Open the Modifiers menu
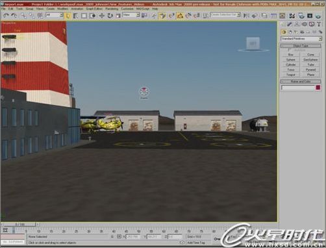This screenshot has width=326, height=248. 63,9
